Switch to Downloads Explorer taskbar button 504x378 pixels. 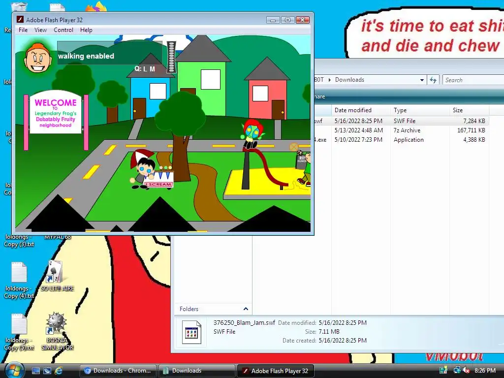point(196,371)
